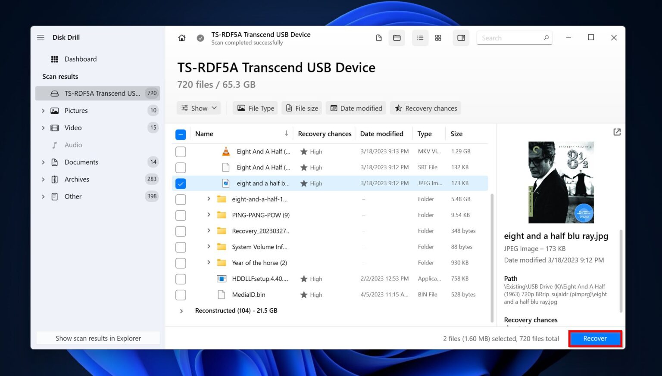Click Show scan results in Explorer

coord(98,338)
